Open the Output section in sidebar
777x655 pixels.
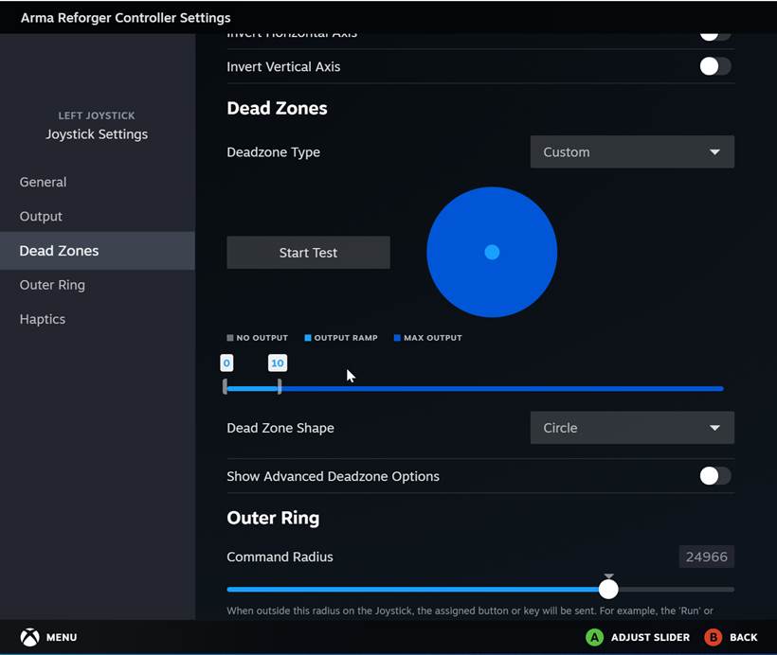pyautogui.click(x=97, y=217)
